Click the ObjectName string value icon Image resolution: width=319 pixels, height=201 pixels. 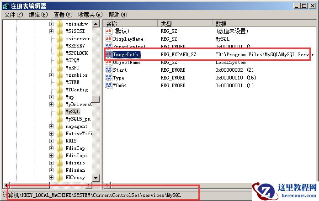[x=109, y=62]
